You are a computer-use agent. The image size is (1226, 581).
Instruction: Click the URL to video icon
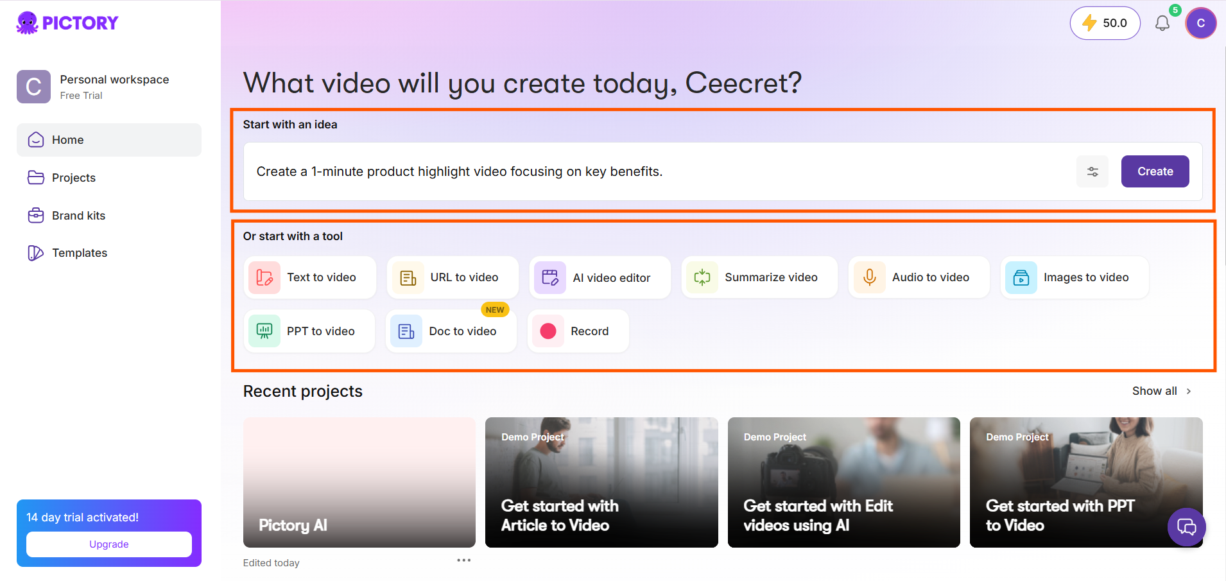[408, 277]
